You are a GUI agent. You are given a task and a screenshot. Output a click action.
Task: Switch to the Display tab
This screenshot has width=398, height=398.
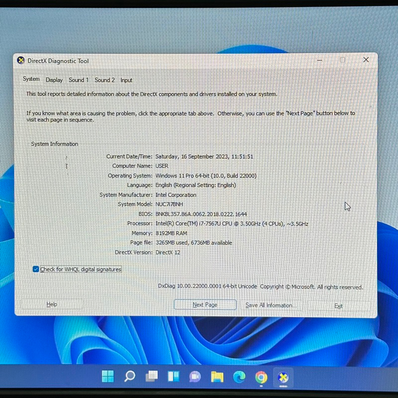[x=54, y=80]
